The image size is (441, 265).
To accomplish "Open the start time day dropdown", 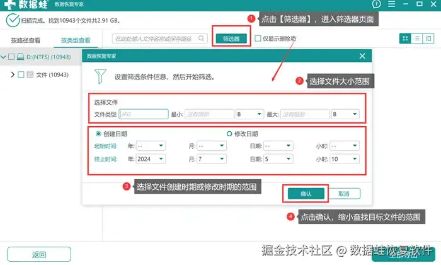I will click(x=278, y=146).
